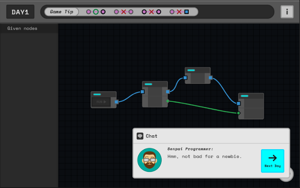Click the green wire connecting the two nodes
Screen dimensions: 300x188
(203, 107)
